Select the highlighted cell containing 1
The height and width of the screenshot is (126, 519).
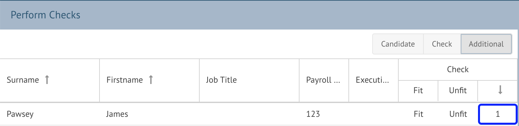tap(498, 114)
